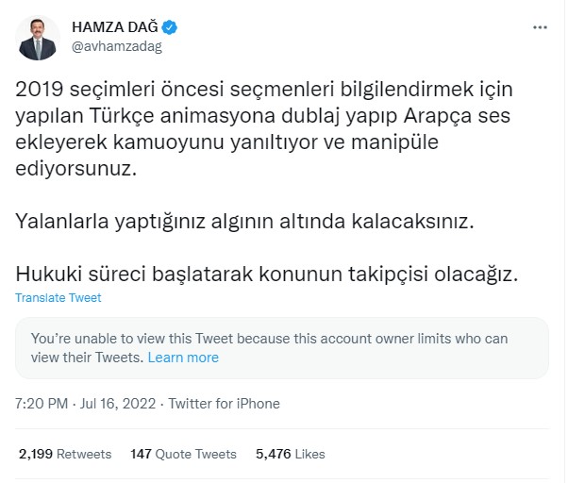The height and width of the screenshot is (483, 568).
Task: Click the Jul 16, 2022 date
Action: 118,404
